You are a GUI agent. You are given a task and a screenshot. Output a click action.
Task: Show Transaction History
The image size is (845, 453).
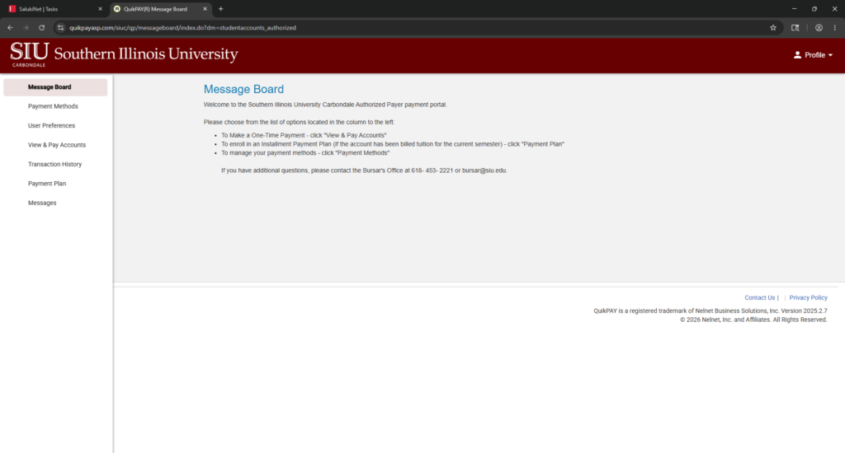tap(55, 165)
